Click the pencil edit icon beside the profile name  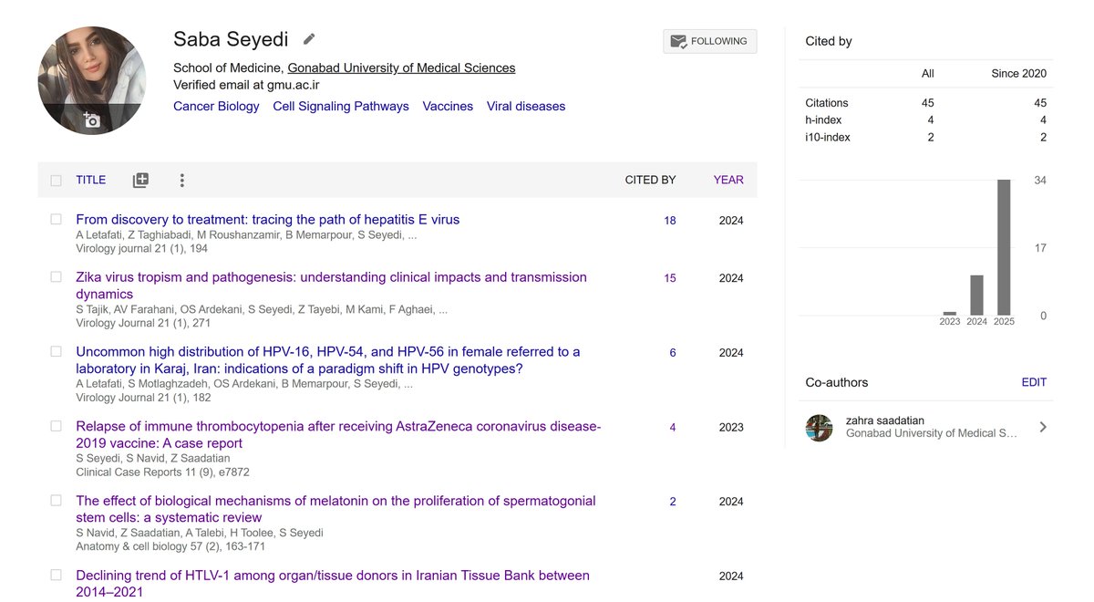tap(310, 39)
